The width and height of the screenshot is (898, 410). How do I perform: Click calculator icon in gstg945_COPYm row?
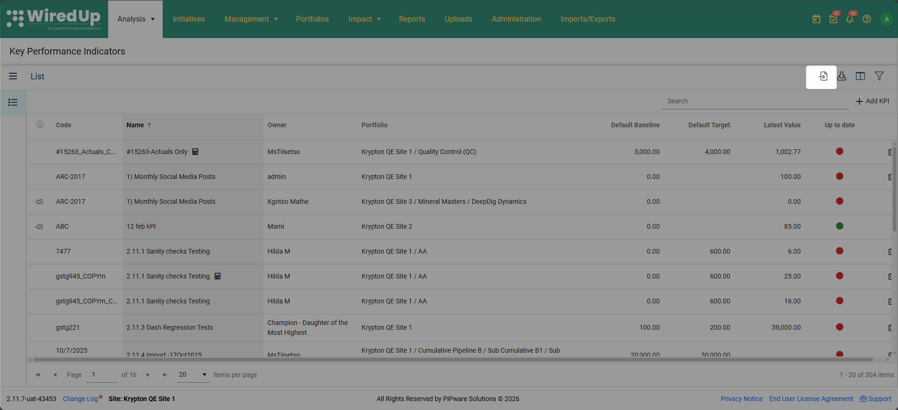(x=218, y=276)
